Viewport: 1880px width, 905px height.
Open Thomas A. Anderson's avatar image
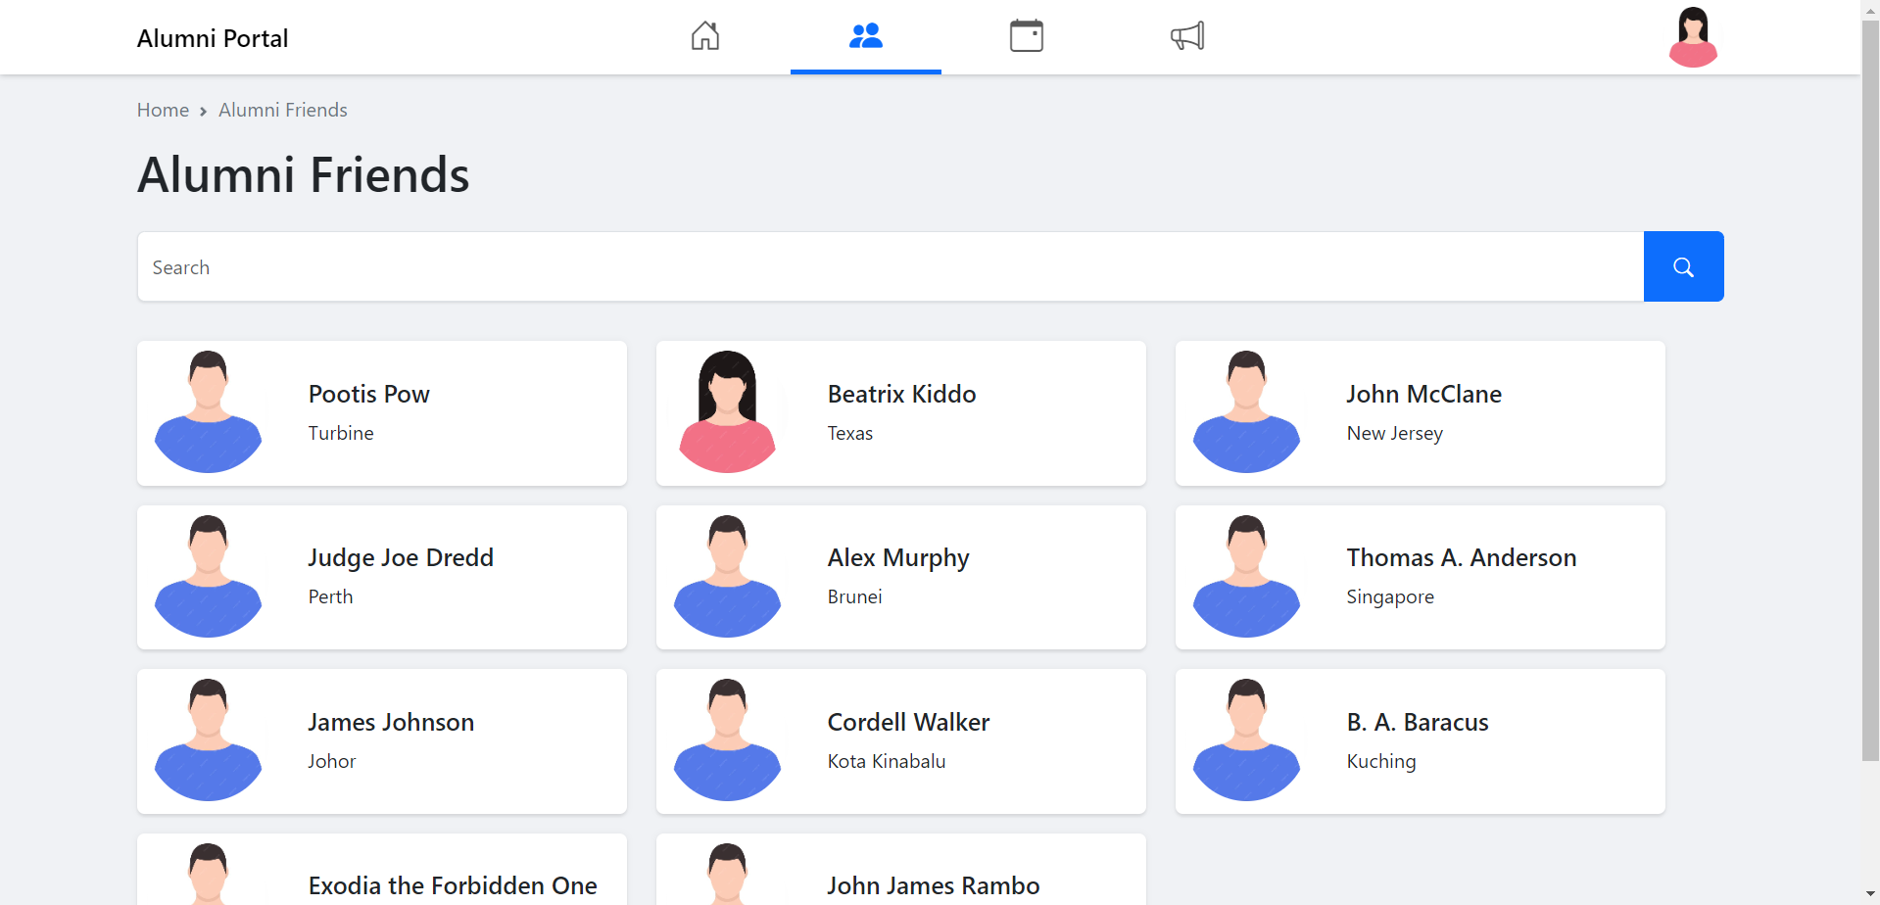tap(1246, 577)
